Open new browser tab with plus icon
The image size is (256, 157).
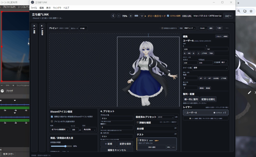pos(238,3)
